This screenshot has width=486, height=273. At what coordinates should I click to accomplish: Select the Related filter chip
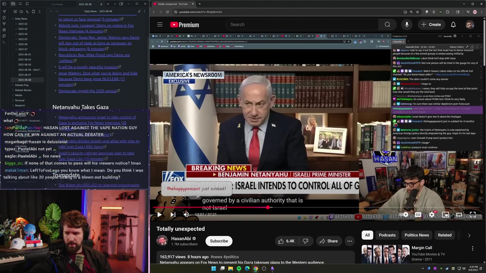[x=445, y=235]
